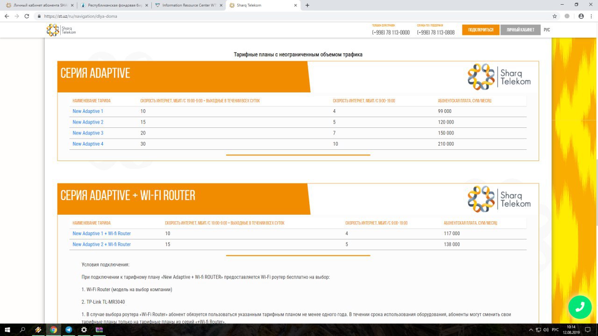
Task: Go back with browser back arrow
Action: point(7,16)
